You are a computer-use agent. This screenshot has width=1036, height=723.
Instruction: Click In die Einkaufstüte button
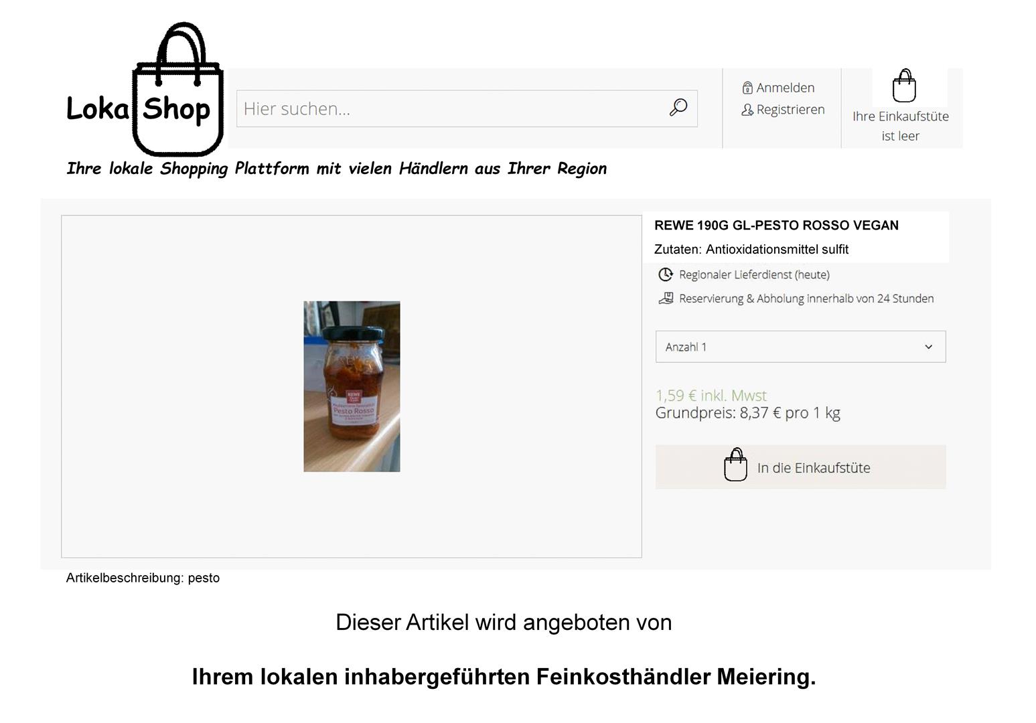tap(800, 467)
